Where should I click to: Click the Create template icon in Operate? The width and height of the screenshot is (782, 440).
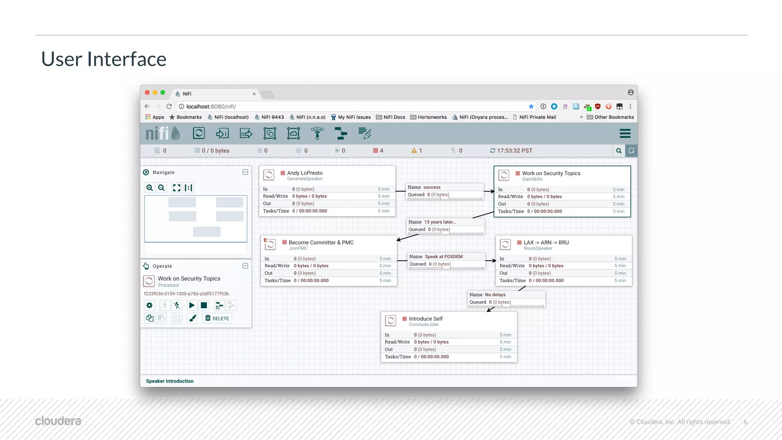point(219,305)
